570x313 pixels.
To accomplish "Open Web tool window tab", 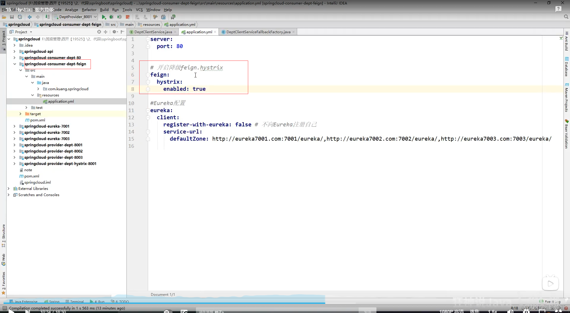I will coord(4,260).
